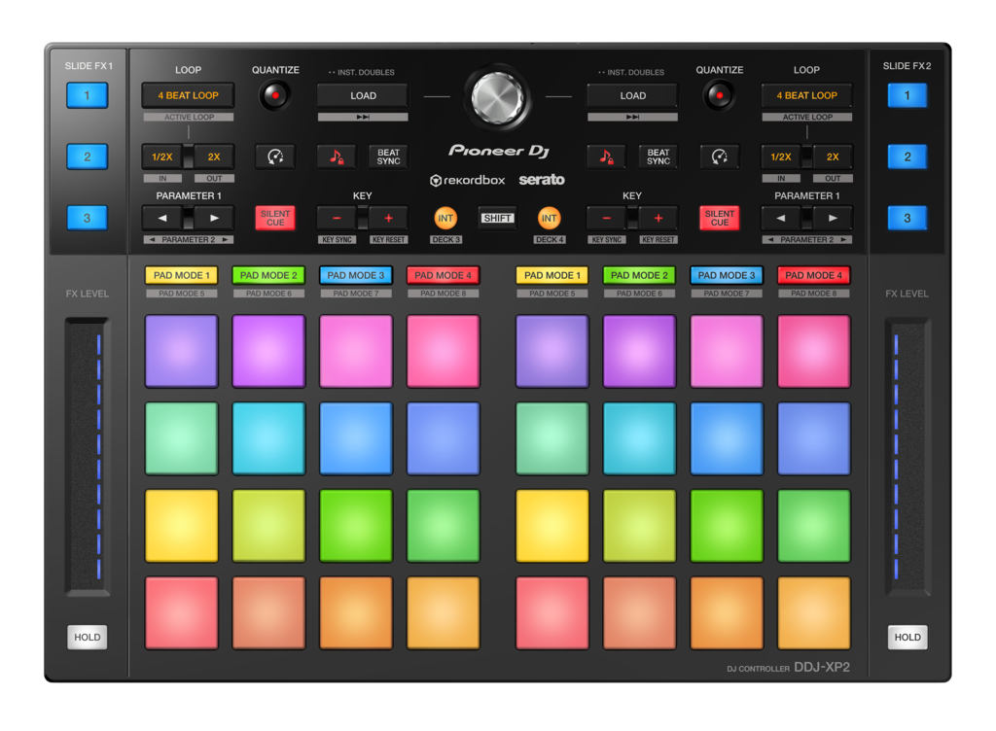Click the fast-forward icon below the left LOAD button

click(362, 116)
